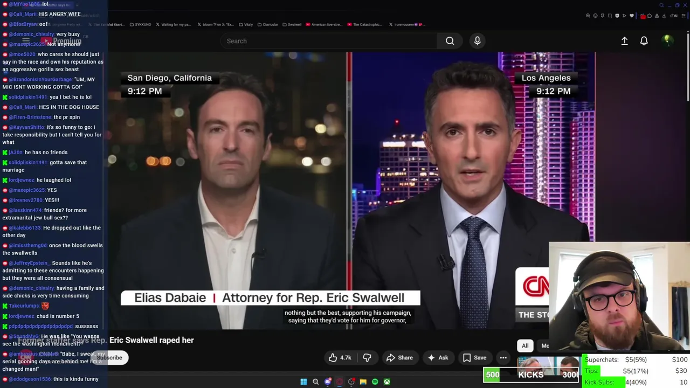Screen dimensions: 690x388
Task: Click chat message 'this is kinda funny'
Action: [x=75, y=379]
